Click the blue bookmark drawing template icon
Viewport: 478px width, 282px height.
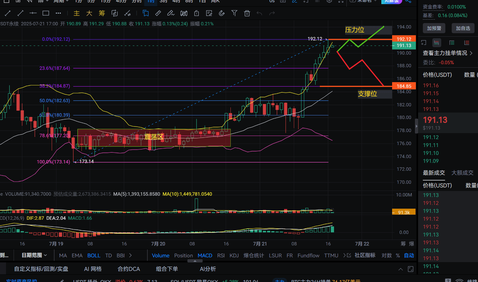145,13
